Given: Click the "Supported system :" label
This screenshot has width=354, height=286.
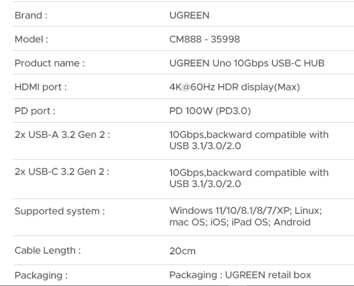Looking at the screenshot, I should pyautogui.click(x=60, y=211).
